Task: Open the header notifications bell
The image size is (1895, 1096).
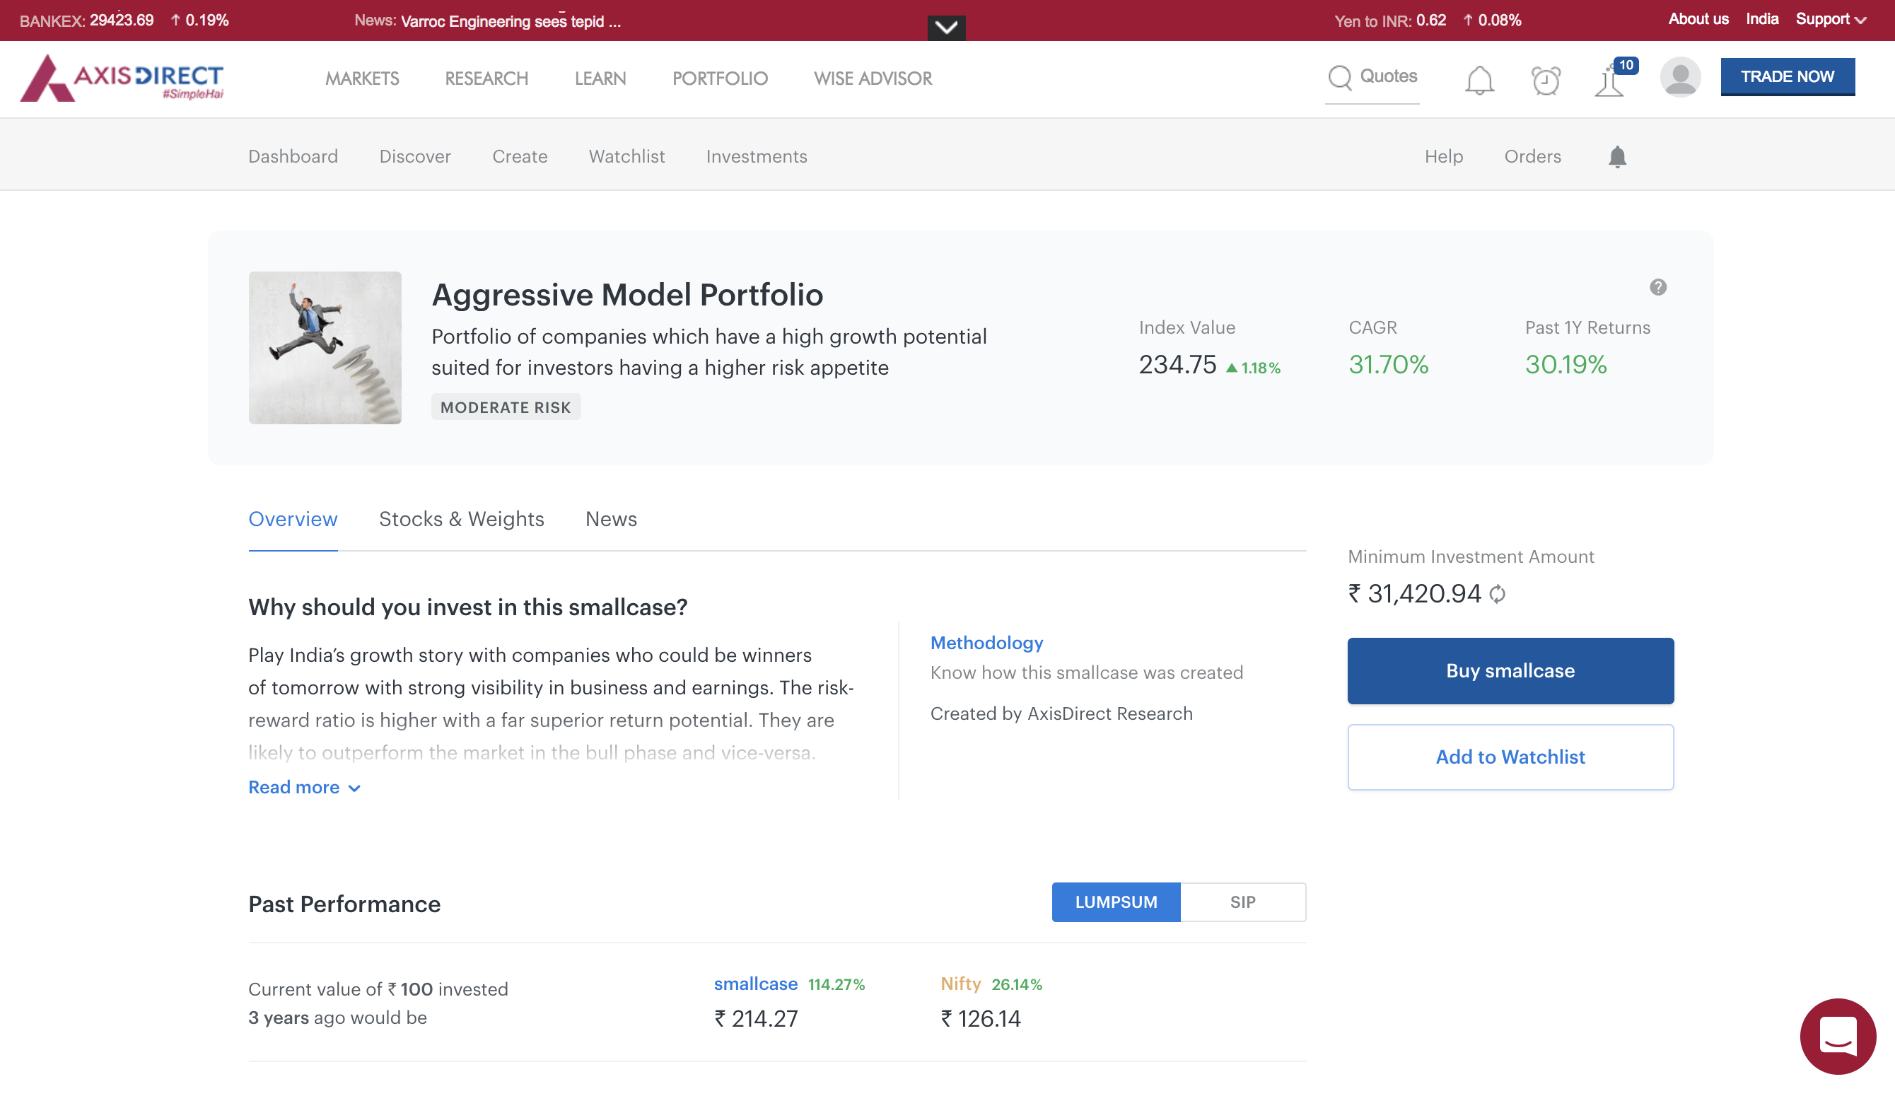Action: coord(1479,79)
